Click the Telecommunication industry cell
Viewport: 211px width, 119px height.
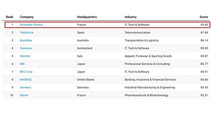[x=137, y=33]
